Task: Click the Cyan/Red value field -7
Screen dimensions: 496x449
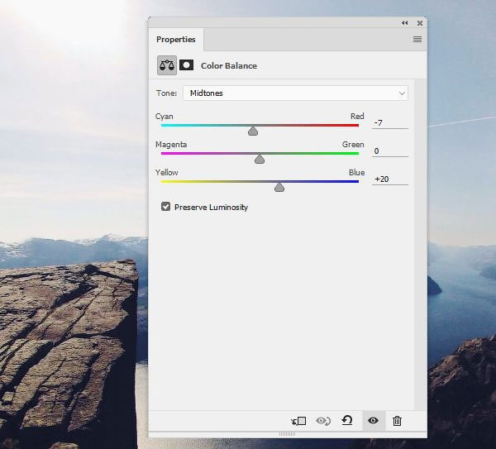Action: point(390,122)
